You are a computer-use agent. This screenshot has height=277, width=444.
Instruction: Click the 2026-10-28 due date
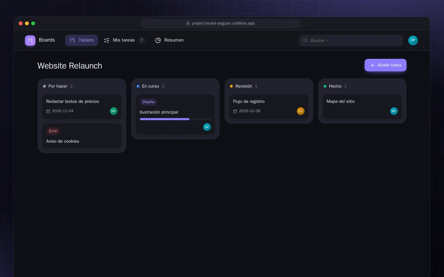pos(249,111)
